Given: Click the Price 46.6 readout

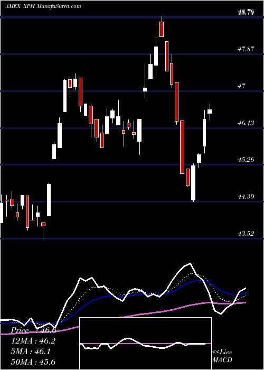Looking at the screenshot, I should coord(33,330).
